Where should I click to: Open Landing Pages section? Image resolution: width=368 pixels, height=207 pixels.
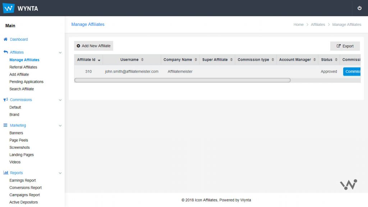[x=22, y=155]
